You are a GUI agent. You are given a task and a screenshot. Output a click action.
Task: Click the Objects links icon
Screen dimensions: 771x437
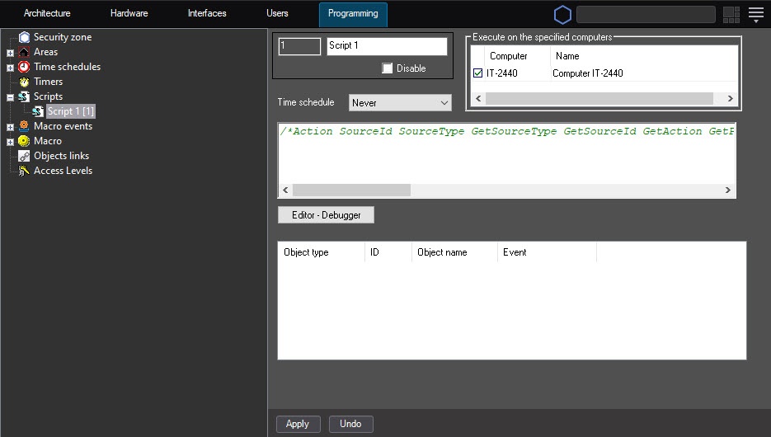pyautogui.click(x=24, y=156)
